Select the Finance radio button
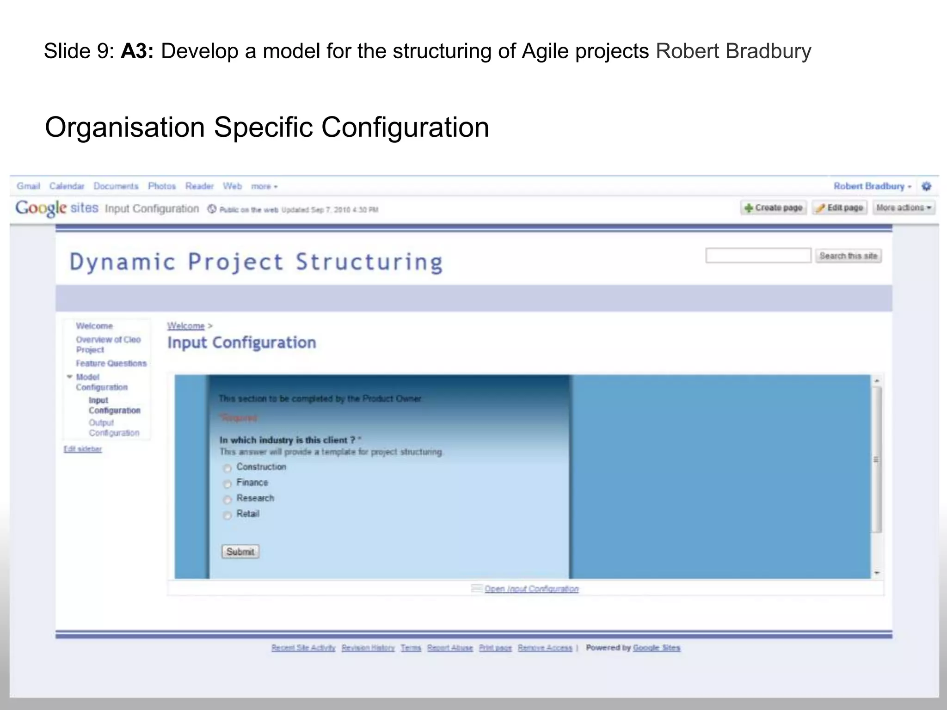This screenshot has width=947, height=710. 227,484
